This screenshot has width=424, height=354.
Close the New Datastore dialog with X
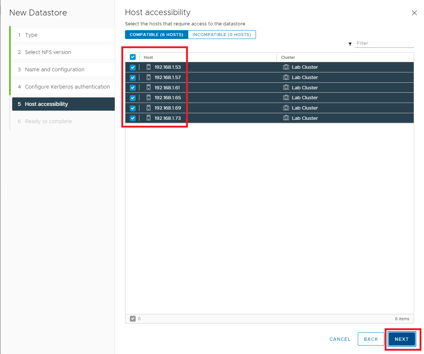[x=414, y=13]
